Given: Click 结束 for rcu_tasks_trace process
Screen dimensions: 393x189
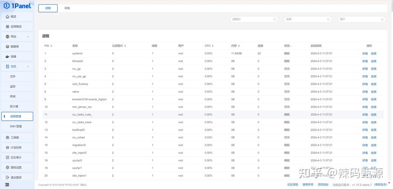Looking at the screenshot, I should [x=374, y=122].
